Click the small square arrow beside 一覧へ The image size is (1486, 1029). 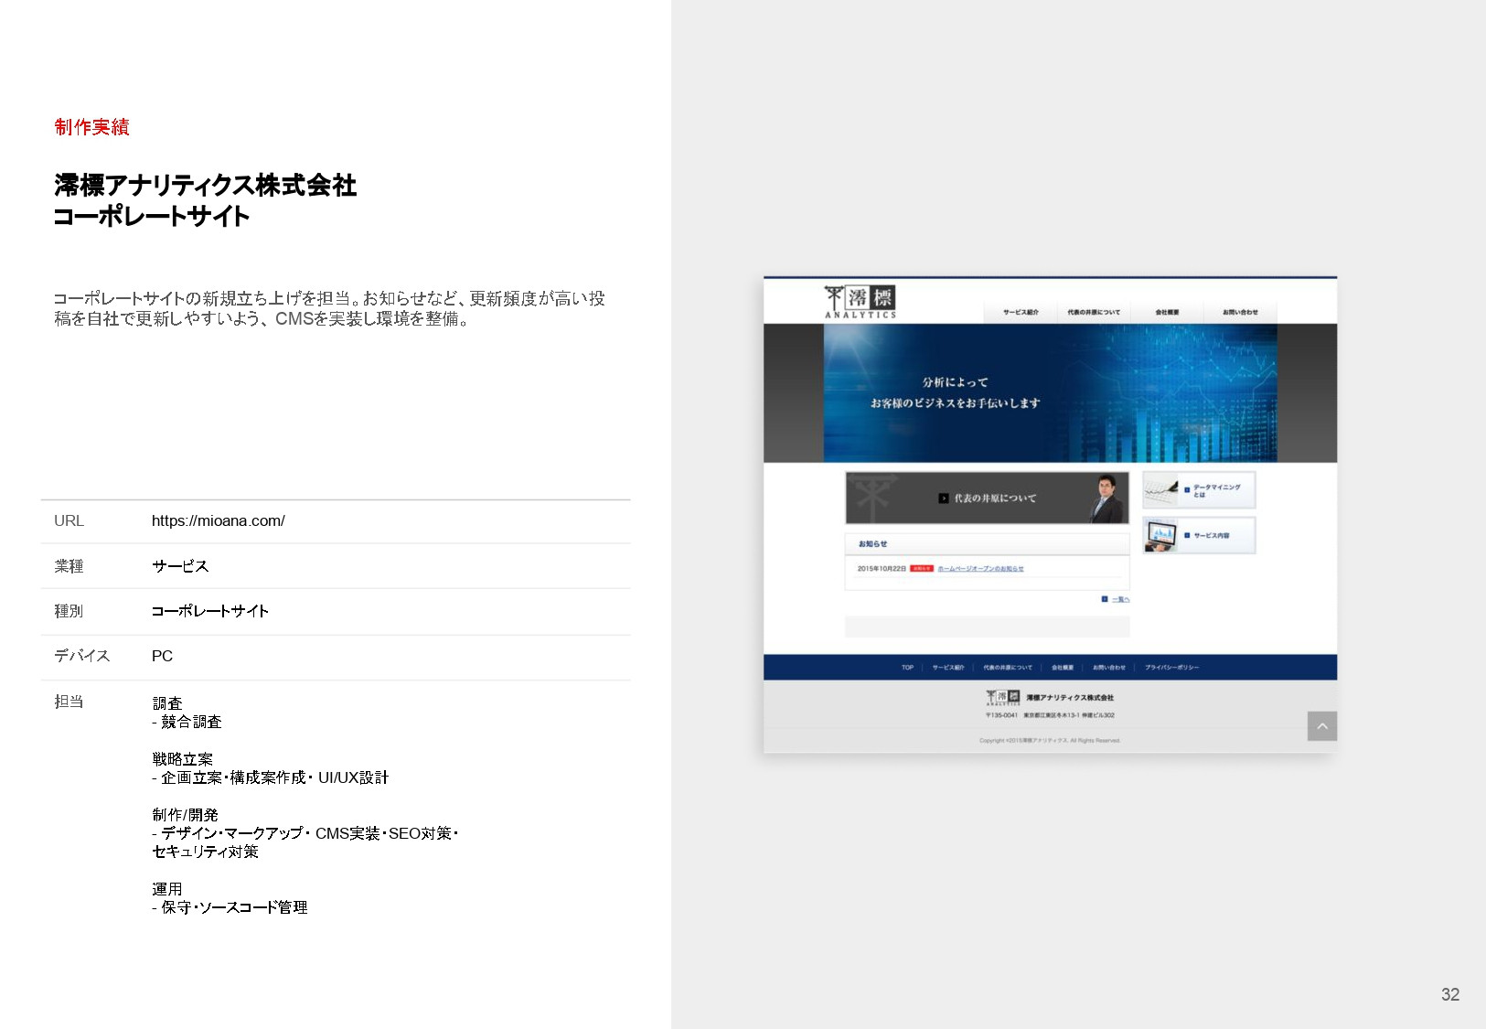coord(1105,598)
